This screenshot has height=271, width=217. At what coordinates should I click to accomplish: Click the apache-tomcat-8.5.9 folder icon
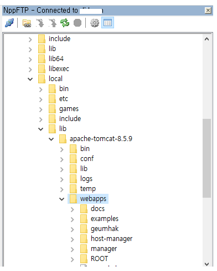coord(63,139)
